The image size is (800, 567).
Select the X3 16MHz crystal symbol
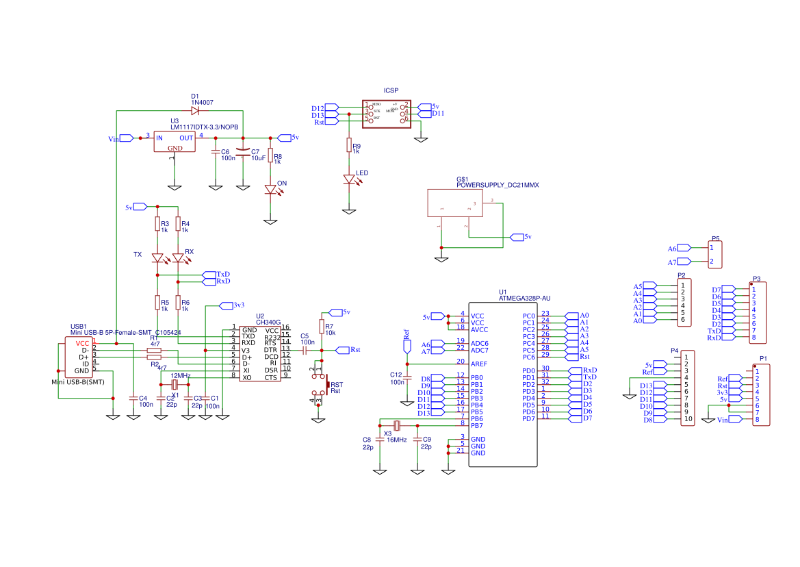[x=397, y=426]
